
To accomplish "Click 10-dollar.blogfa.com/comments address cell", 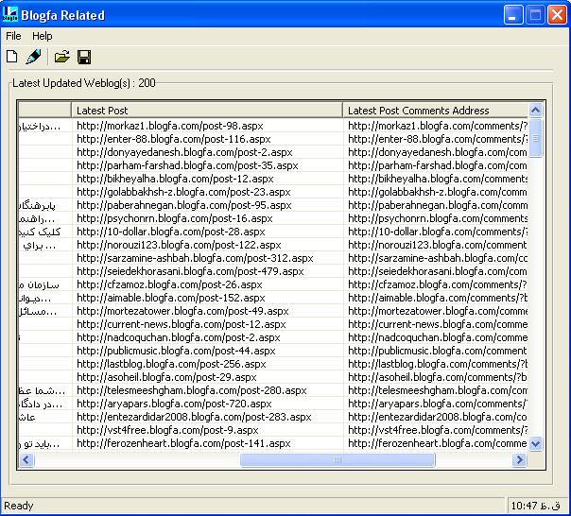I will 436,232.
